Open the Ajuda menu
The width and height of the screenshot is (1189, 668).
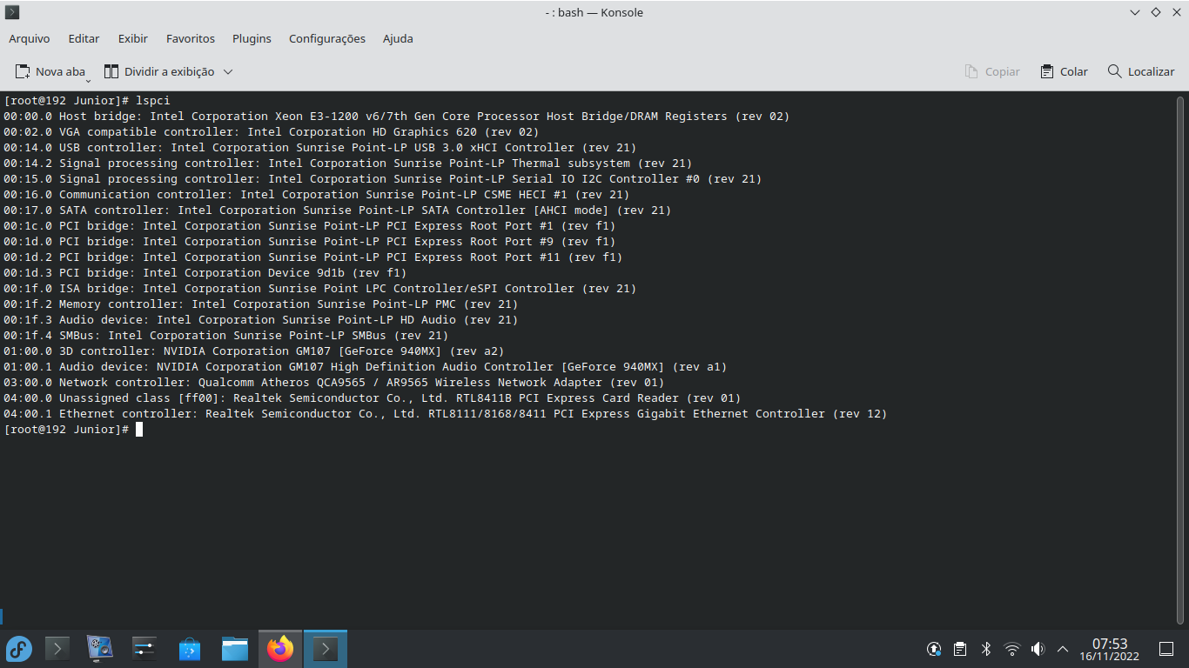(398, 38)
